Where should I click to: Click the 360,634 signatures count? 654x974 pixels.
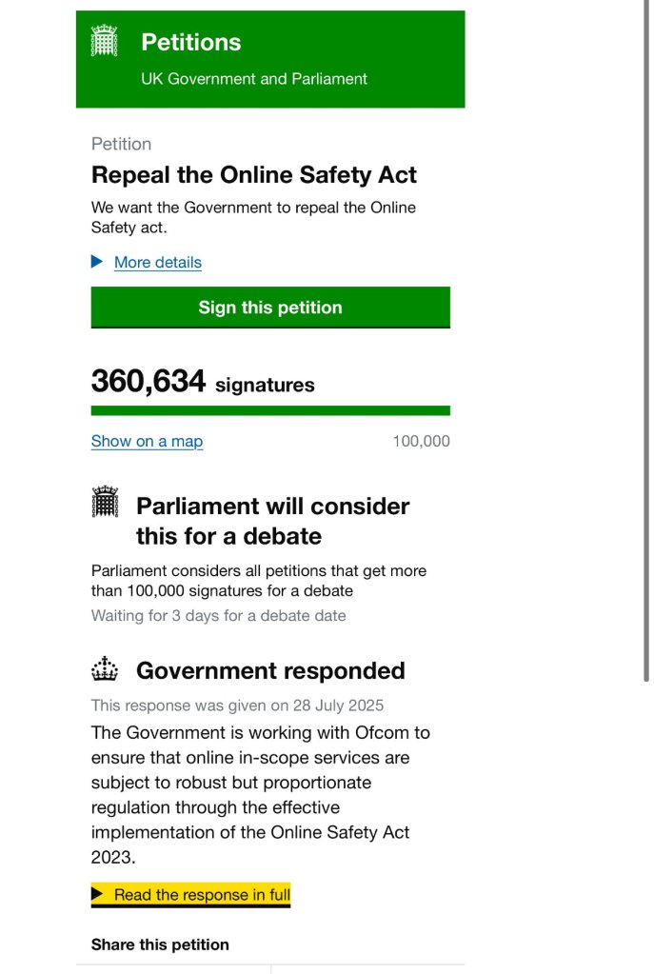click(203, 383)
